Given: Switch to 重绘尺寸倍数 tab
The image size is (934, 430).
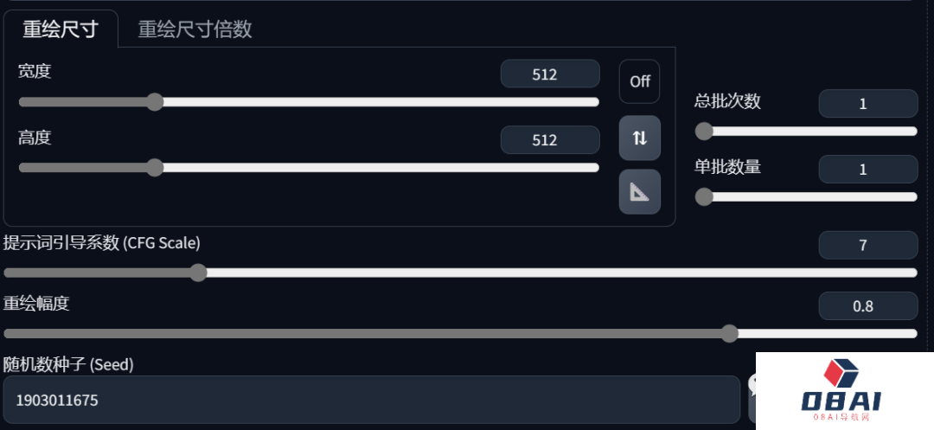Looking at the screenshot, I should click(x=195, y=29).
